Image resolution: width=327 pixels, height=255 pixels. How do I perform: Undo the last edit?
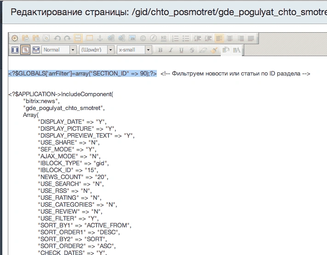click(57, 38)
